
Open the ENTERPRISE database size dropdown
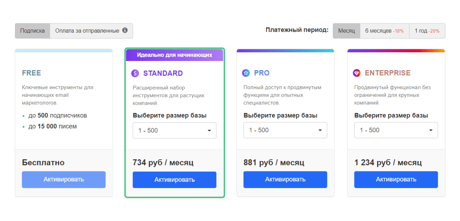pyautogui.click(x=396, y=130)
